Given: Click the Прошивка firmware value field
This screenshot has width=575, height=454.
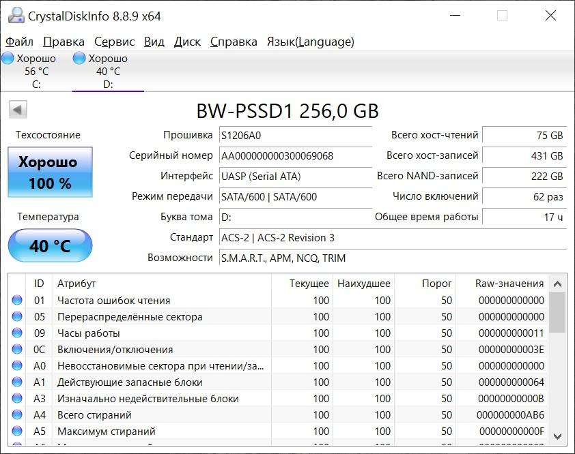Looking at the screenshot, I should [296, 136].
